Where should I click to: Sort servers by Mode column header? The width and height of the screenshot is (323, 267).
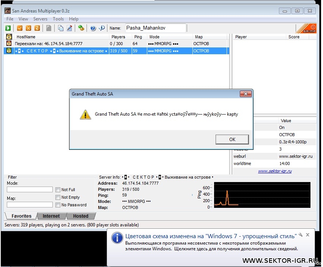point(170,37)
